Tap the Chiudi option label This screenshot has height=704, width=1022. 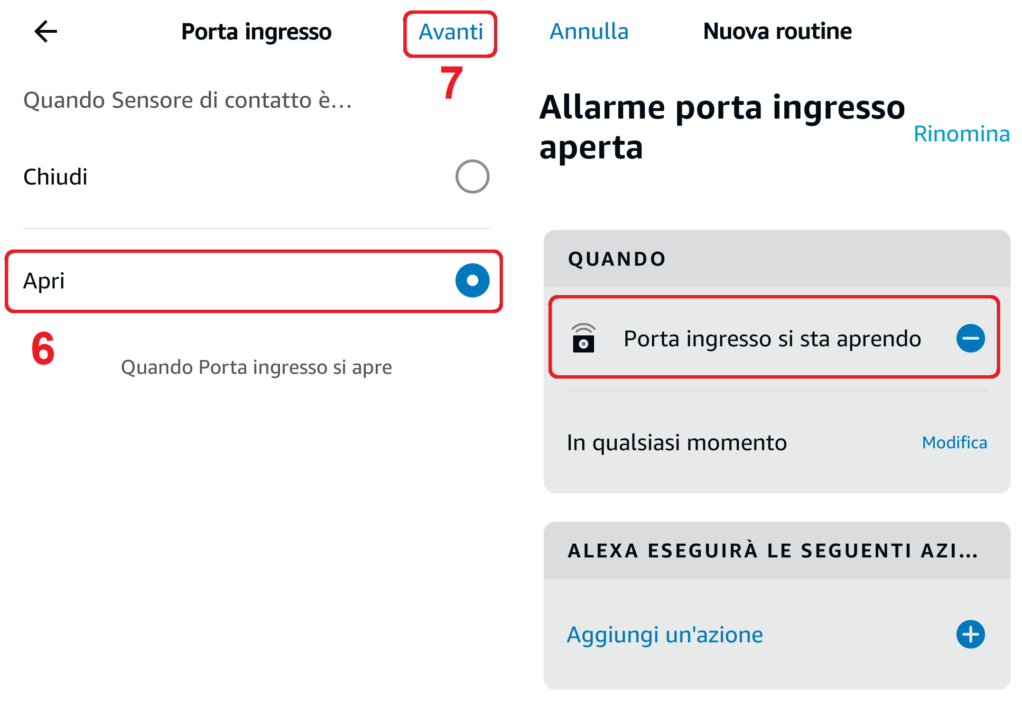pos(56,177)
